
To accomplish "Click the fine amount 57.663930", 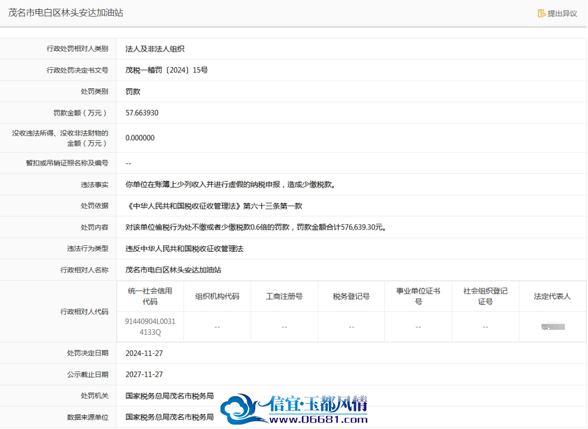I will [142, 113].
